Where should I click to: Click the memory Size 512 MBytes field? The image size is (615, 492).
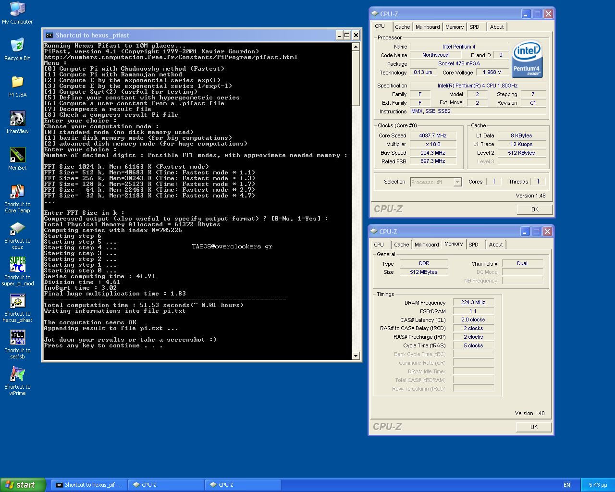tap(424, 272)
